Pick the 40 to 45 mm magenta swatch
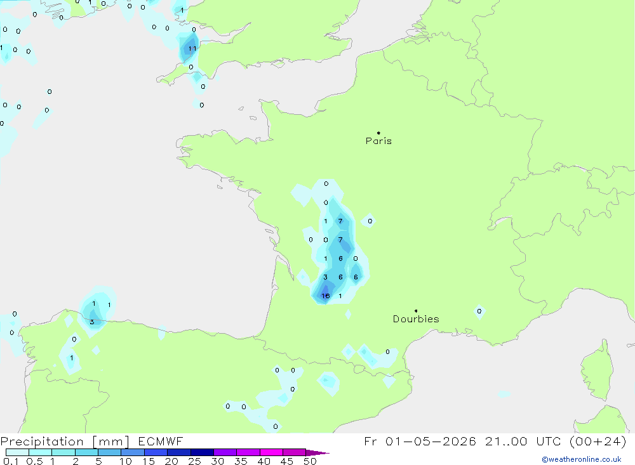This screenshot has width=635, height=465. 271,452
